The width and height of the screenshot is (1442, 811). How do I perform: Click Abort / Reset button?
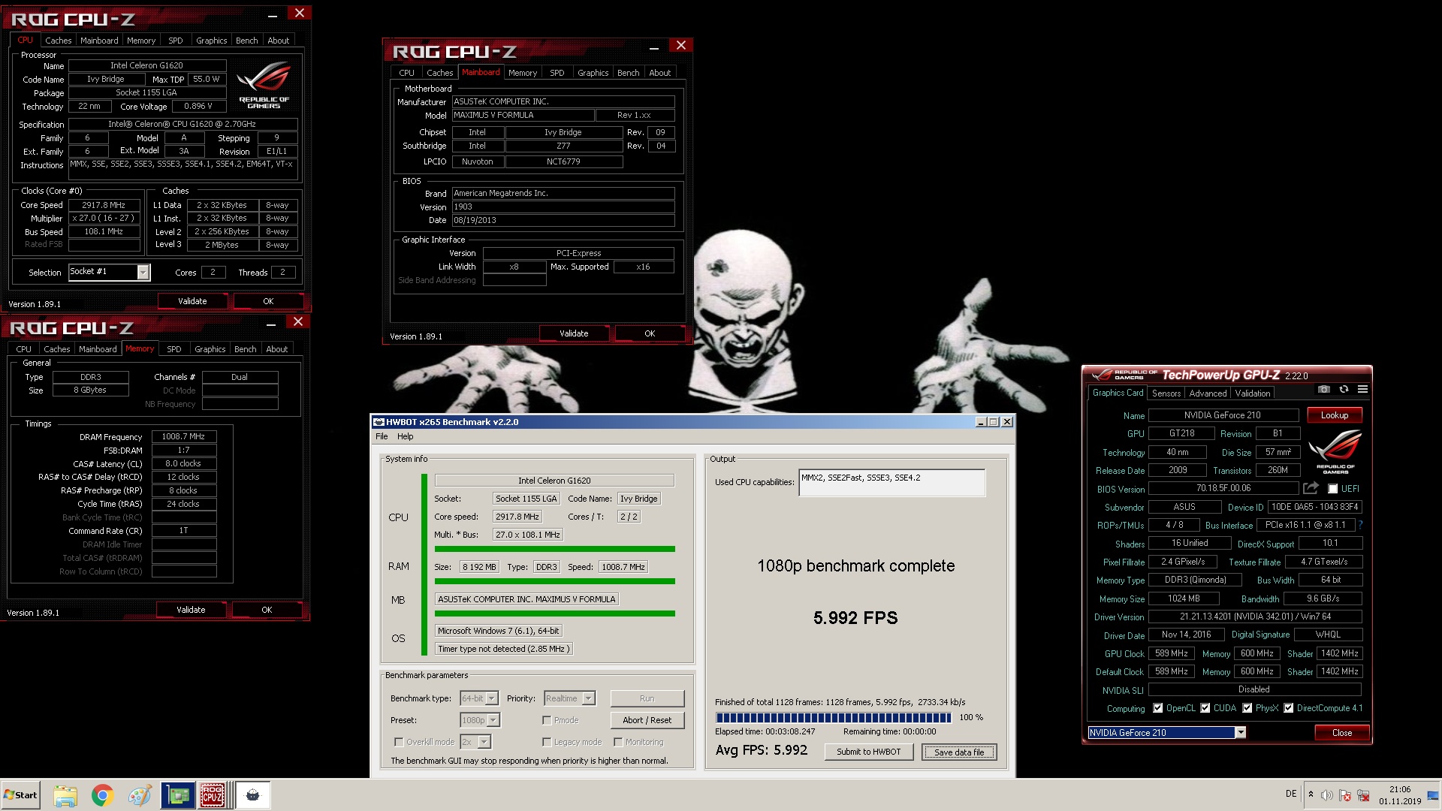pyautogui.click(x=647, y=720)
